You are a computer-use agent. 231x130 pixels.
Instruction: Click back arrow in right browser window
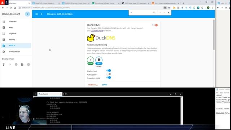218,8
